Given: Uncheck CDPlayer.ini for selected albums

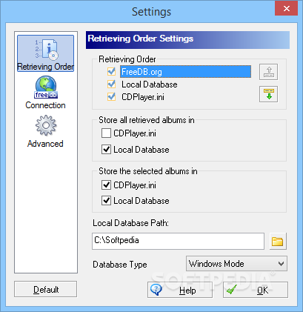Looking at the screenshot, I should tap(106, 185).
